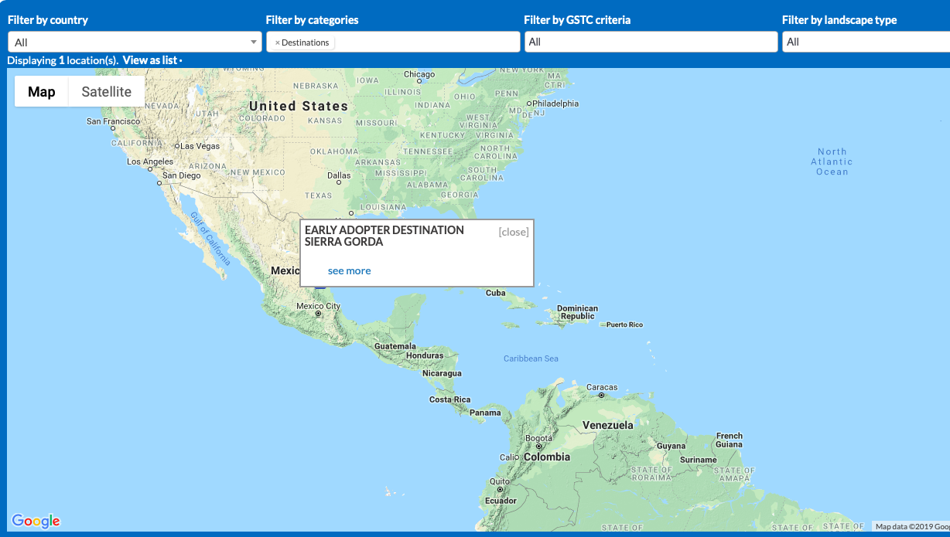Switch to the Satellite view tab
The image size is (950, 537).
tap(107, 92)
